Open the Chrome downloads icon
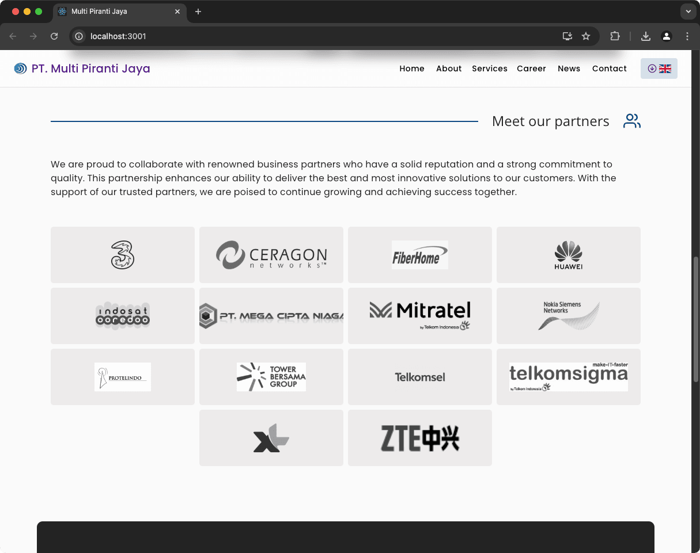Viewport: 700px width, 553px height. click(x=646, y=36)
